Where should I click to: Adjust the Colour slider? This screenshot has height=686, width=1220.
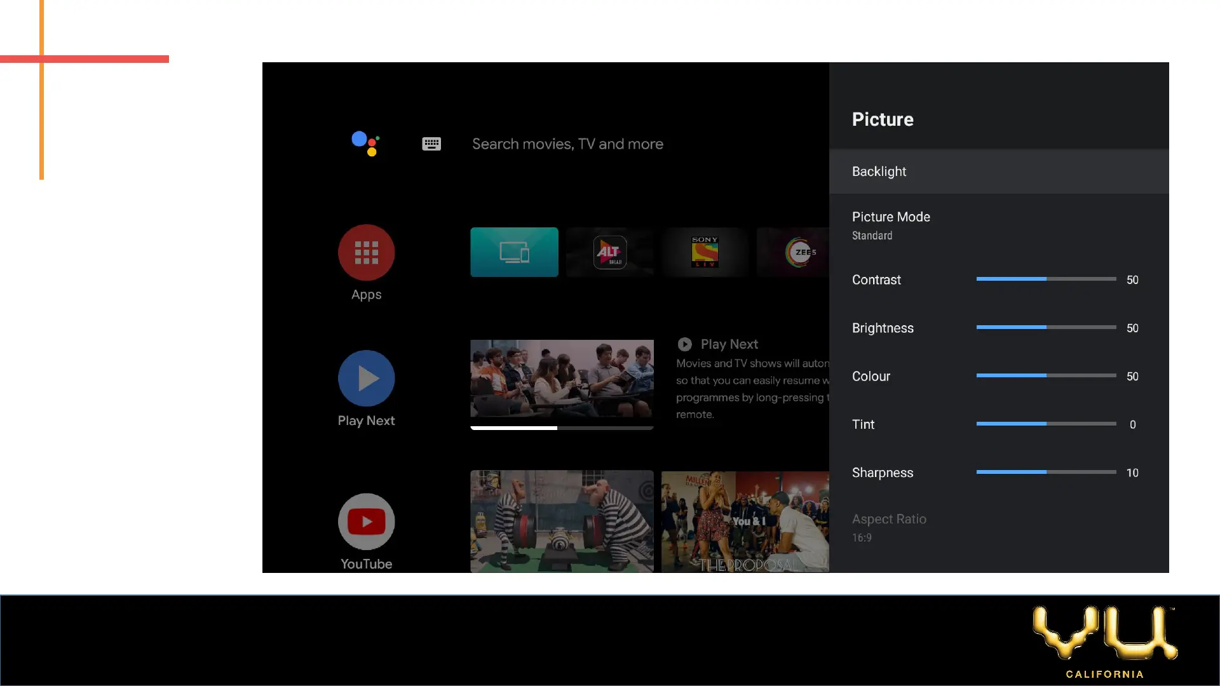click(1046, 375)
